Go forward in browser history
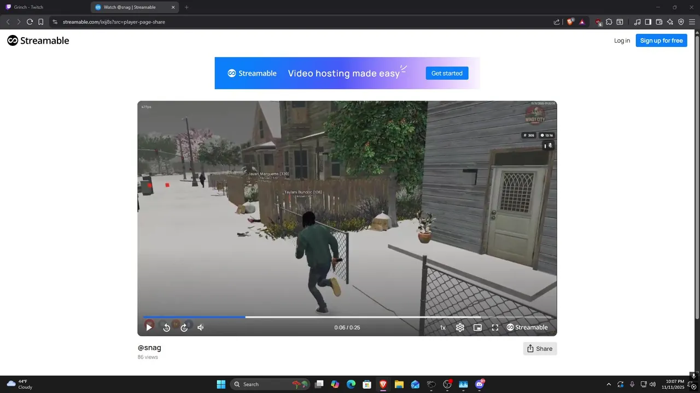This screenshot has width=700, height=393. coord(19,22)
